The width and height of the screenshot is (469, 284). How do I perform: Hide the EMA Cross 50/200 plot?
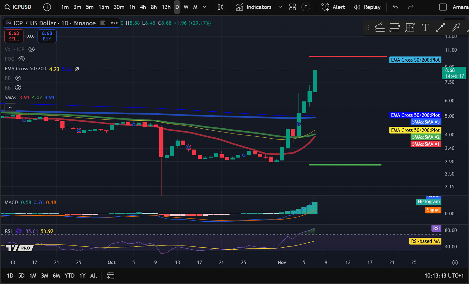pyautogui.click(x=76, y=69)
